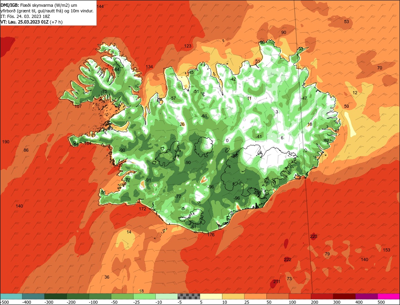Click the map value 79 in the southeast sea

(x=327, y=254)
